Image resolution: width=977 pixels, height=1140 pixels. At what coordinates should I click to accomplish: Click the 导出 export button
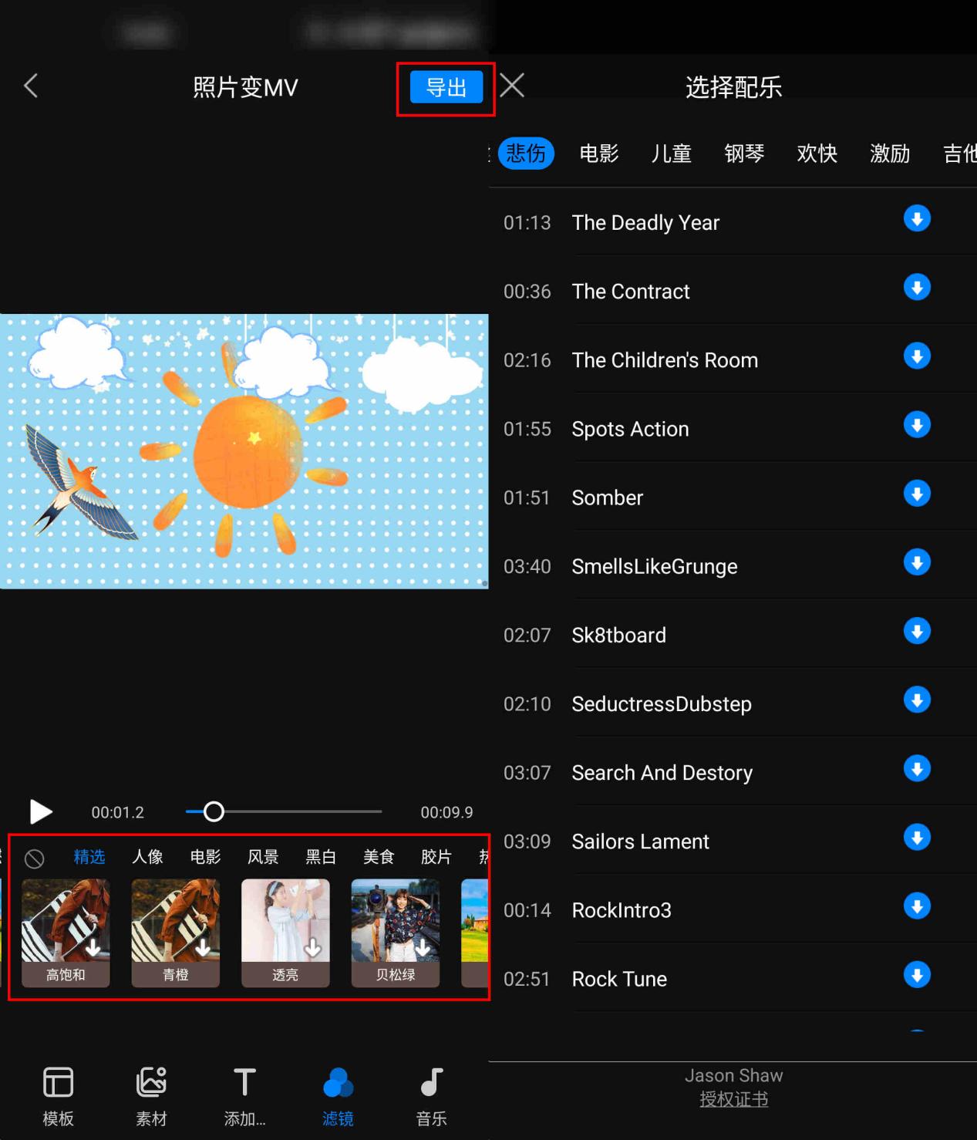tap(446, 87)
